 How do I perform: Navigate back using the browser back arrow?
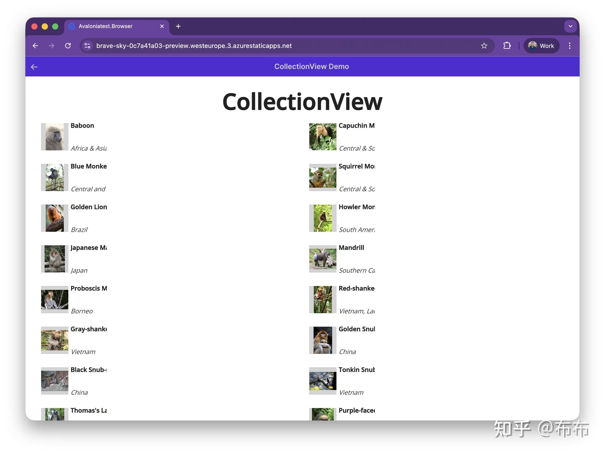(35, 46)
